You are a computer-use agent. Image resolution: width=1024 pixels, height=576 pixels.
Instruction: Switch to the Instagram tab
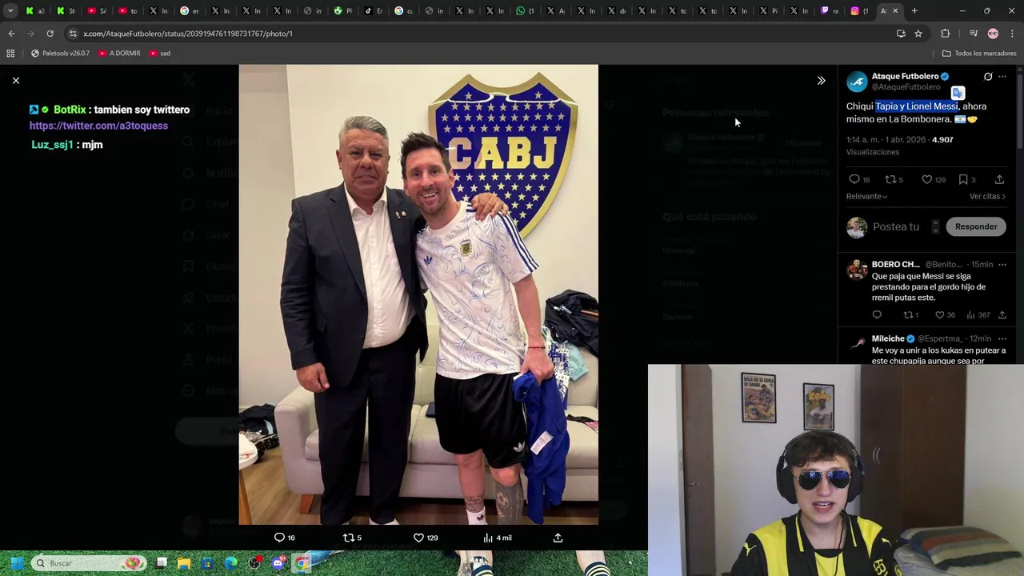[x=859, y=11]
